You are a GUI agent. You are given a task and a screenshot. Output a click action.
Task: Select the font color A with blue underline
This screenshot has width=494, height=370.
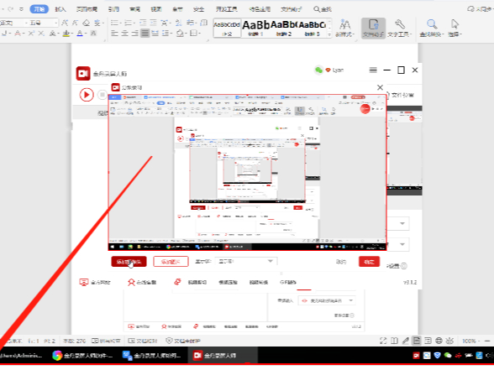click(x=80, y=34)
